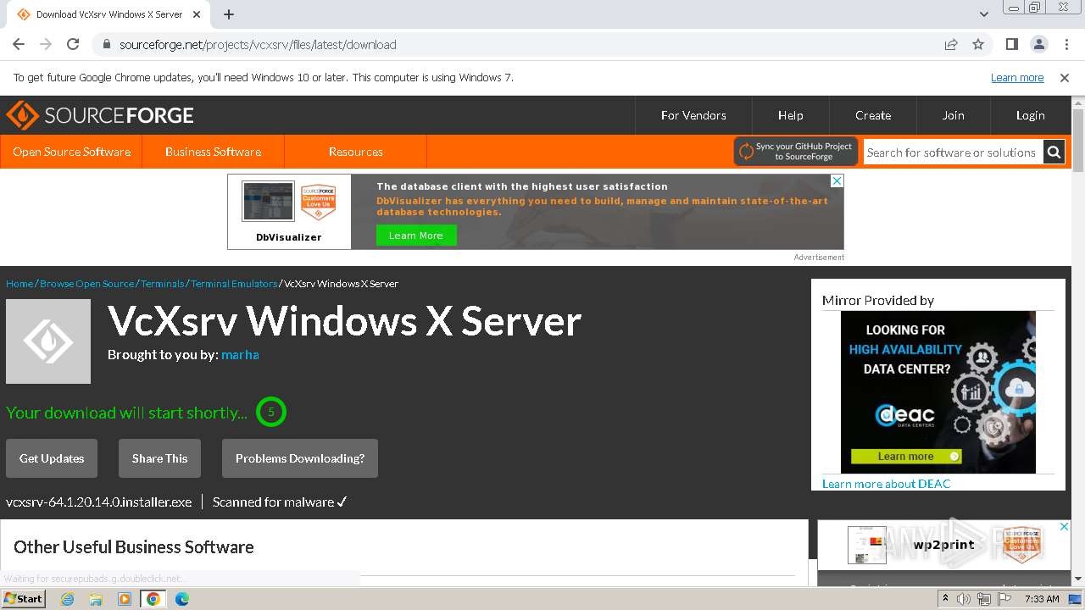Viewport: 1085px width, 610px height.
Task: Open the Resources tab
Action: [356, 152]
